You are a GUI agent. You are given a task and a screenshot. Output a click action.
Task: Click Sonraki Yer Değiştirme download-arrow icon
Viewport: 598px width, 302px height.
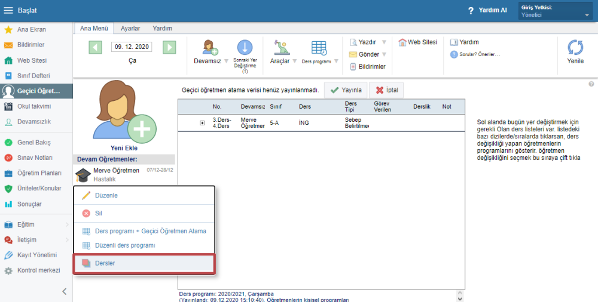tap(245, 48)
